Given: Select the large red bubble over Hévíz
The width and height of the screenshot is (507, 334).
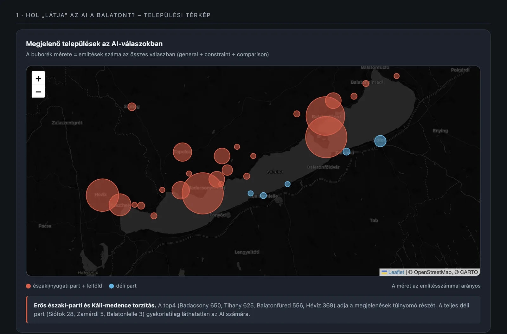Looking at the screenshot, I should point(102,195).
